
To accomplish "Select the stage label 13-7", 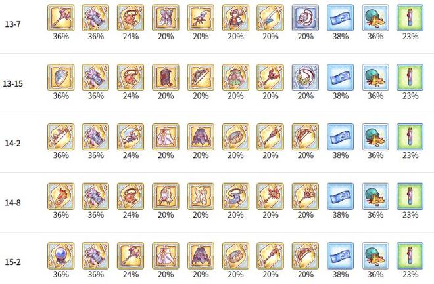I will (x=12, y=24).
